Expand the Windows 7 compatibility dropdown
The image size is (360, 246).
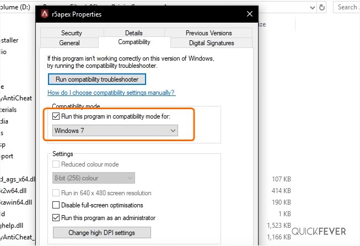(115, 131)
